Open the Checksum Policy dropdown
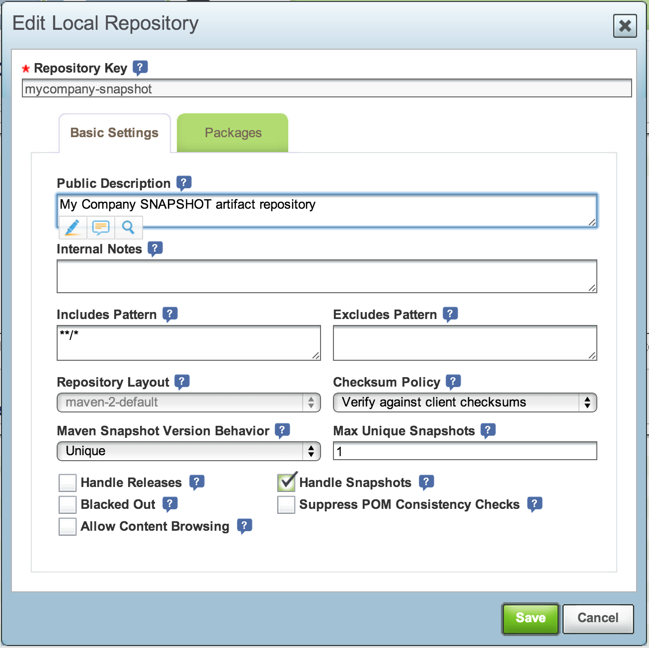Screen dimensions: 649x648 pos(464,403)
